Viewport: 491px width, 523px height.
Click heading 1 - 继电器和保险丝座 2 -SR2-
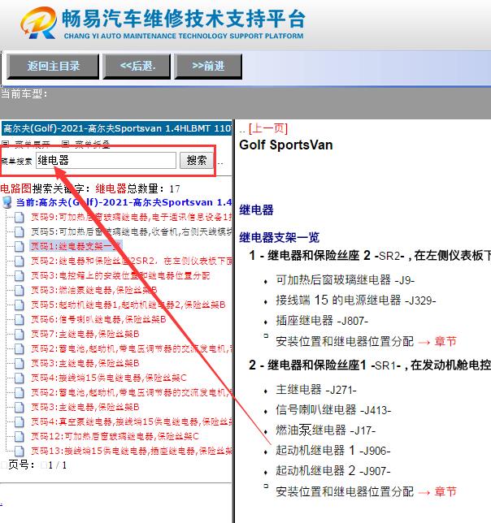[x=370, y=256]
